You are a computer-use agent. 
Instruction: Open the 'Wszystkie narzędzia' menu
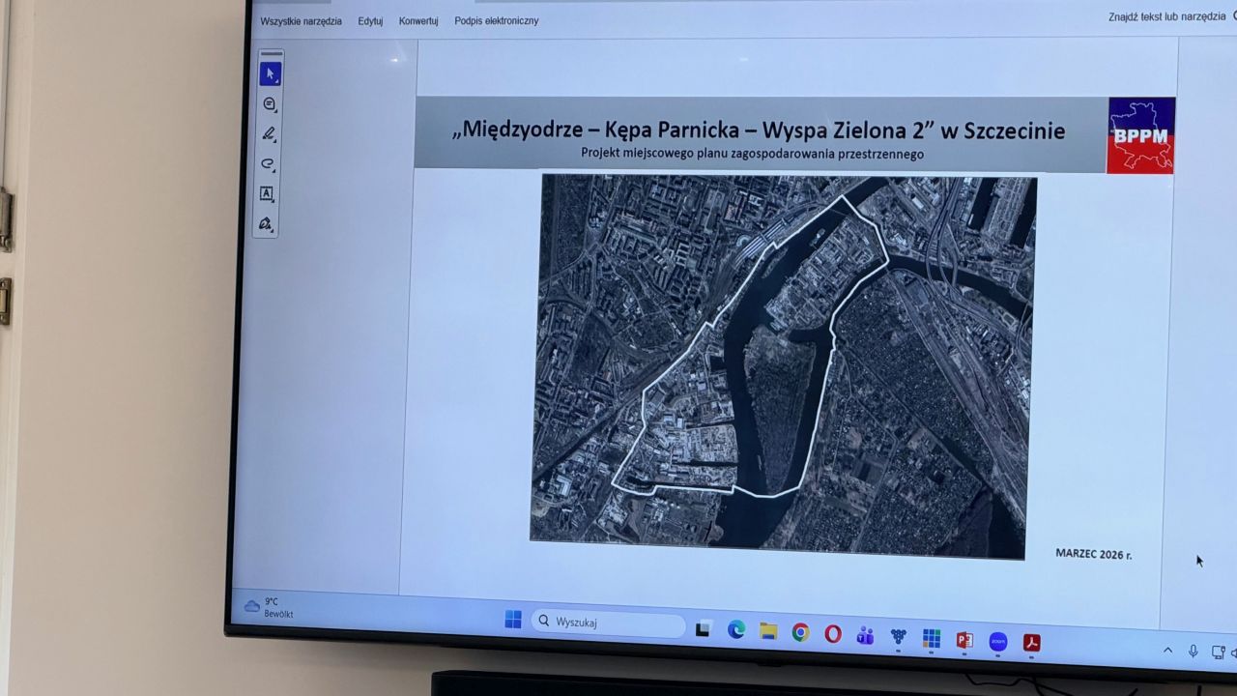coord(301,21)
